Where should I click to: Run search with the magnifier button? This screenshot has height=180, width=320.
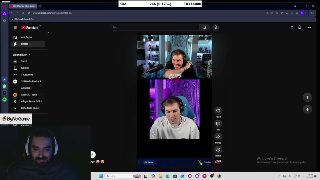tap(204, 27)
